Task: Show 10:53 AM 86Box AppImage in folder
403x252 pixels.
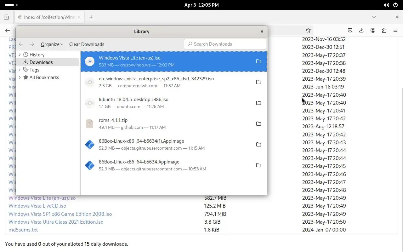Action: coord(258,165)
